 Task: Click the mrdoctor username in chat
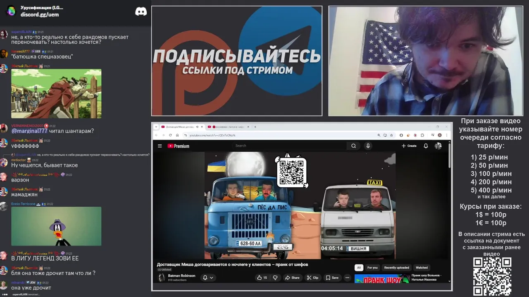pyautogui.click(x=18, y=160)
